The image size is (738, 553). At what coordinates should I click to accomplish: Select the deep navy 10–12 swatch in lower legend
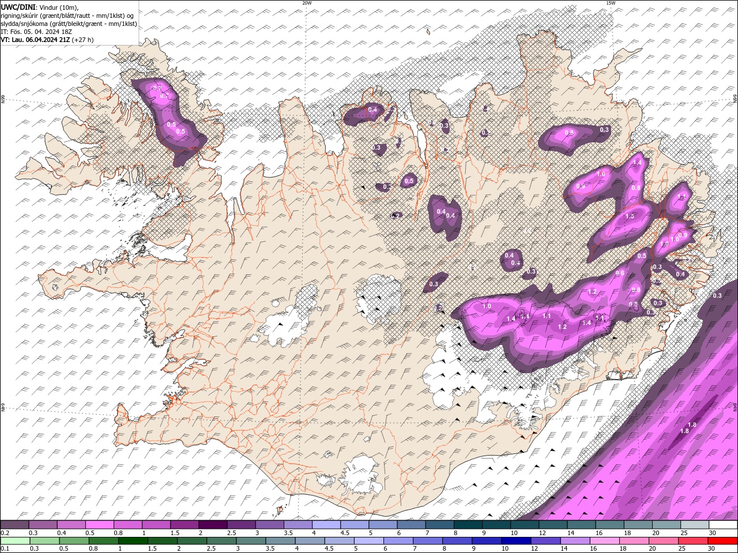click(517, 540)
